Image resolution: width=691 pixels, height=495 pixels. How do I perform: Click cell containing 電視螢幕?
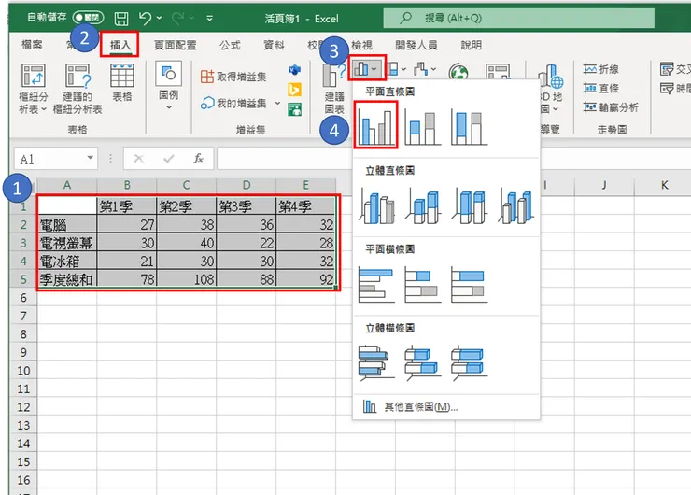click(67, 243)
